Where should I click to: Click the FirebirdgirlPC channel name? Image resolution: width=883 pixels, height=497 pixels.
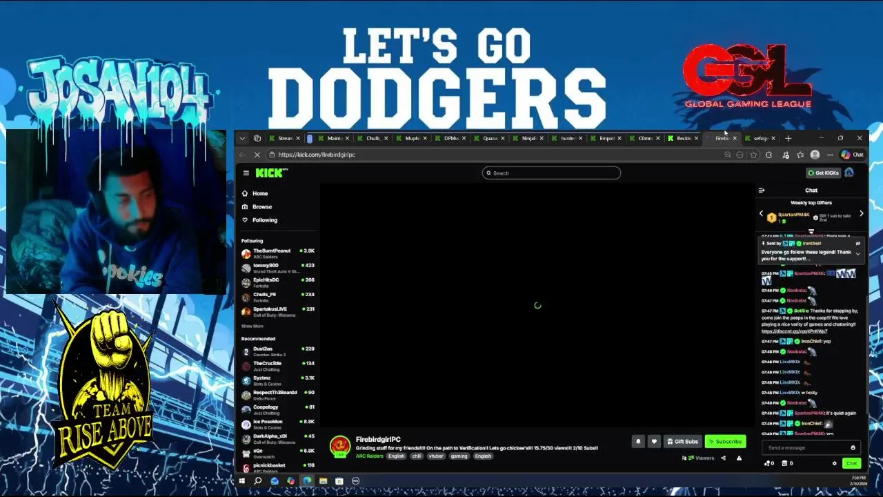tap(378, 440)
